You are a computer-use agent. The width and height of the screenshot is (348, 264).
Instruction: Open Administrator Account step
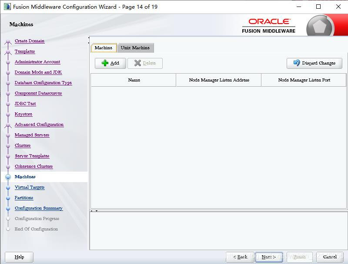(37, 62)
